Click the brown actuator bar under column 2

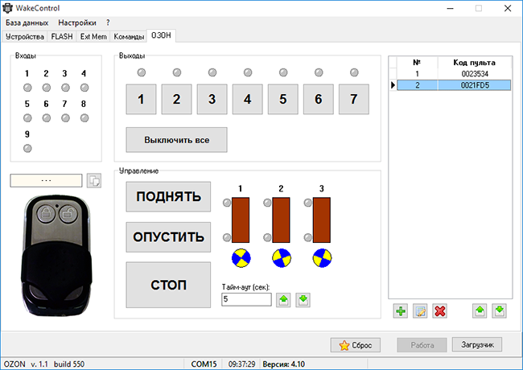[281, 219]
